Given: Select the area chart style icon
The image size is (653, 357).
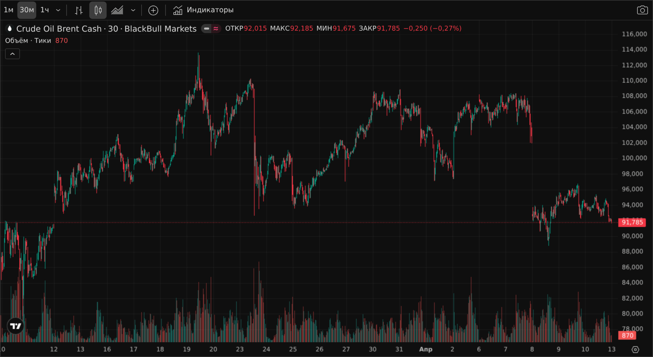Looking at the screenshot, I should pyautogui.click(x=117, y=10).
